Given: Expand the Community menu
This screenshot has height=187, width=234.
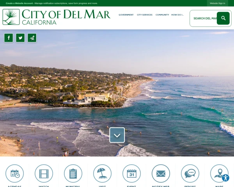Looking at the screenshot, I should click(x=162, y=15).
